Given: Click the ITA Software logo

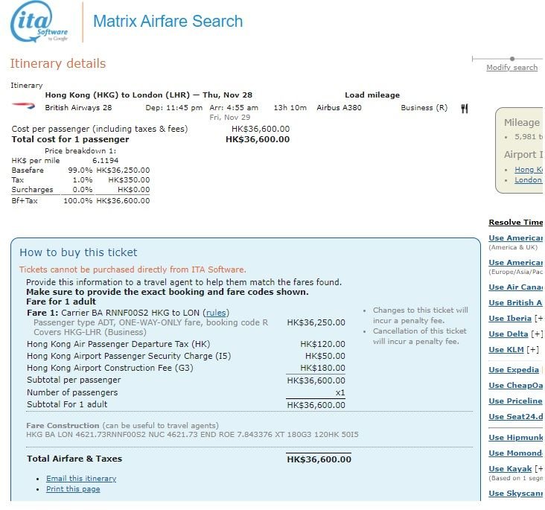Looking at the screenshot, I should pos(40,22).
